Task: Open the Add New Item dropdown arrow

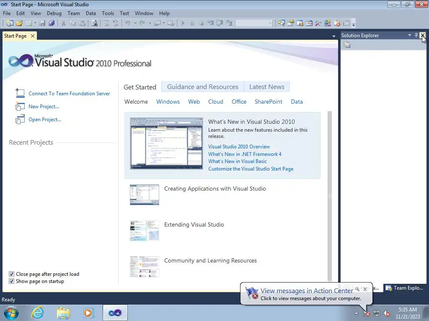Action: point(35,23)
